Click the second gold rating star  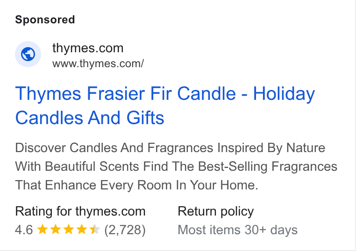coord(56,229)
